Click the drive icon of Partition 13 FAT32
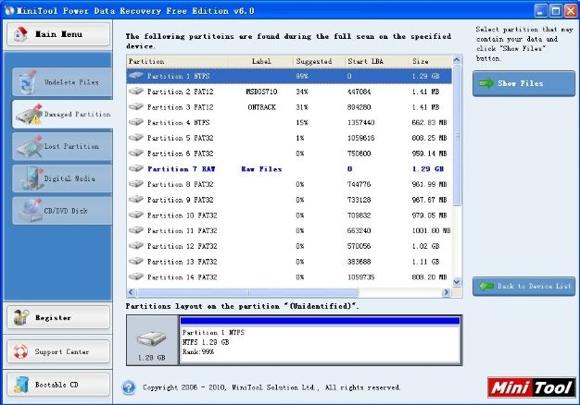 point(136,262)
